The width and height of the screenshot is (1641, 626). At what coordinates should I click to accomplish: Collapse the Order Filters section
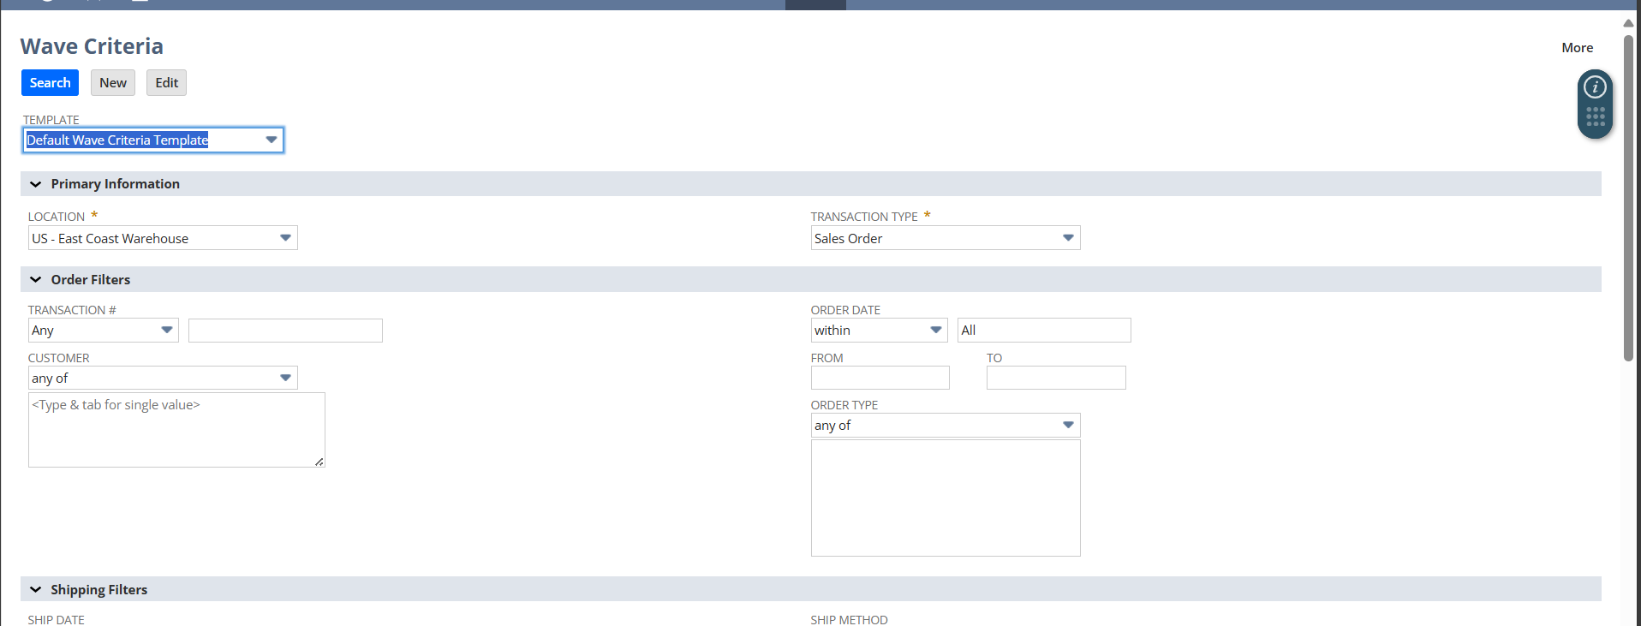pyautogui.click(x=36, y=280)
